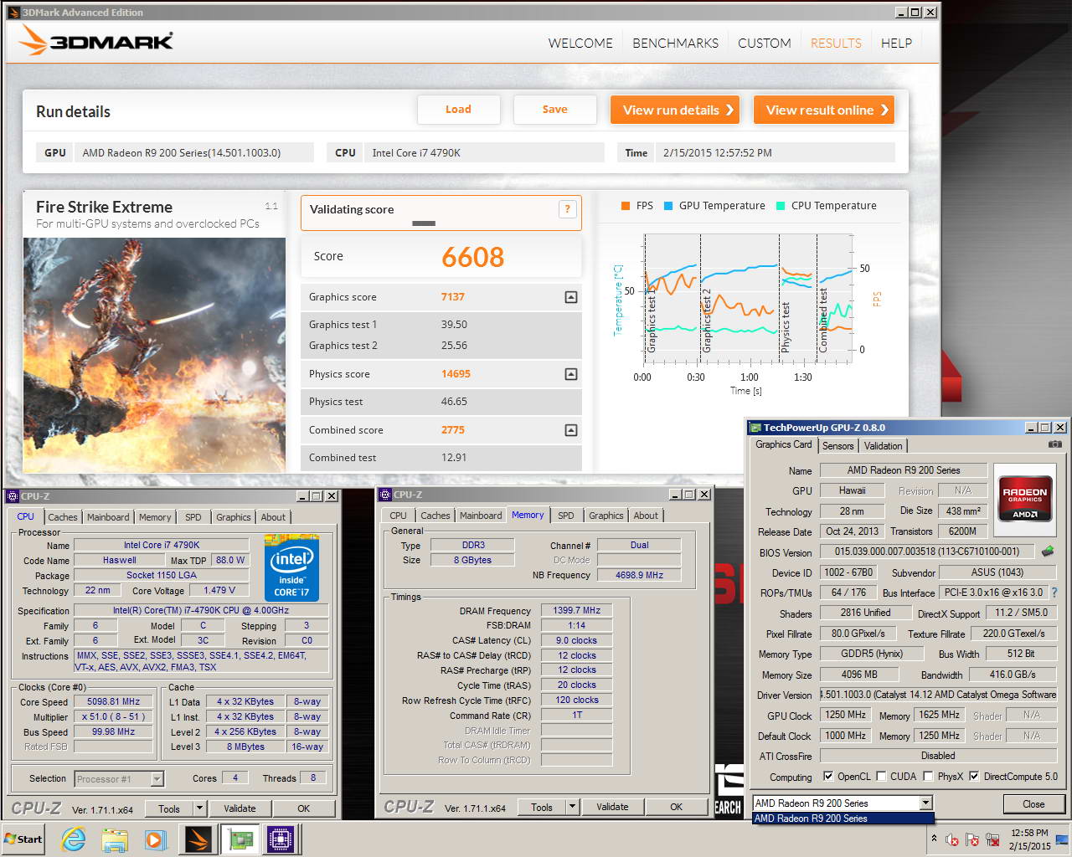This screenshot has width=1072, height=857.
Task: Switch to 3DMark on the taskbar
Action: point(198,839)
